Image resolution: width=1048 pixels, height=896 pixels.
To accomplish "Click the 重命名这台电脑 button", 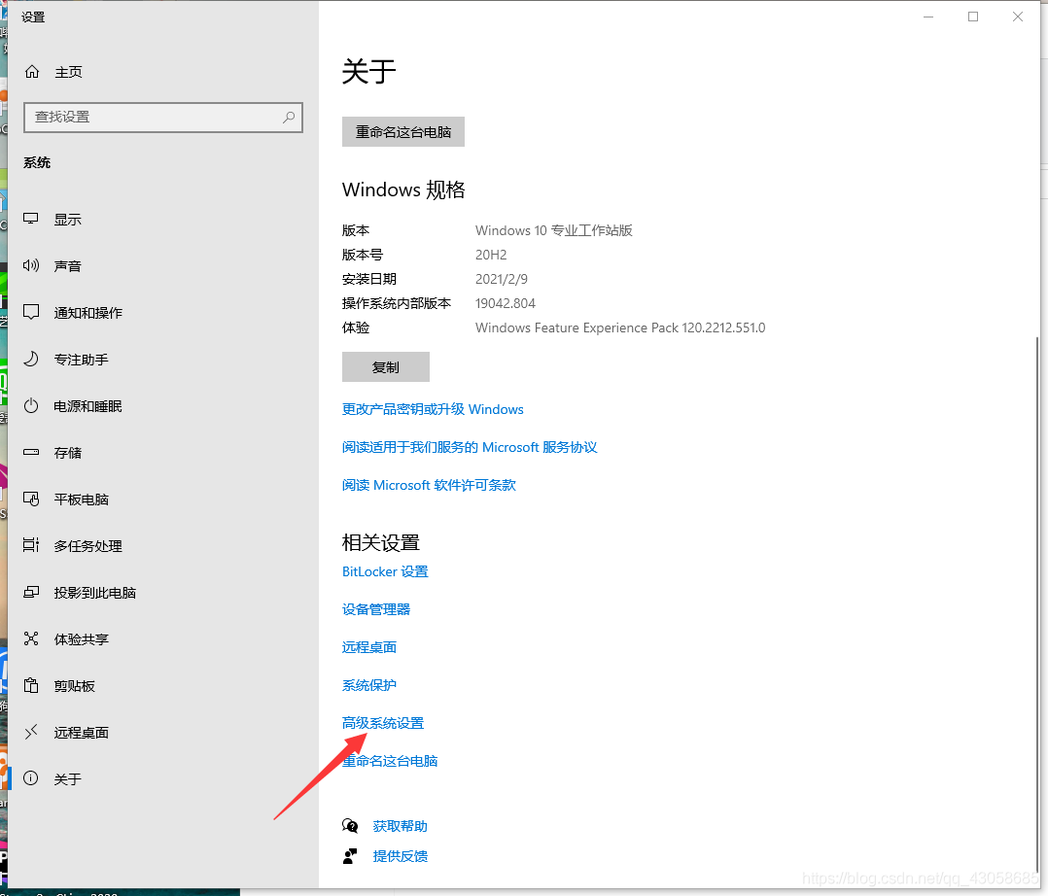I will pos(403,131).
